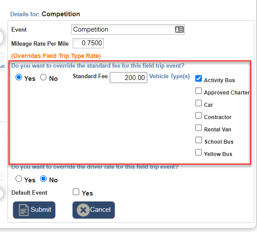Submit the Competition event details
This screenshot has height=232, width=257.
click(34, 210)
